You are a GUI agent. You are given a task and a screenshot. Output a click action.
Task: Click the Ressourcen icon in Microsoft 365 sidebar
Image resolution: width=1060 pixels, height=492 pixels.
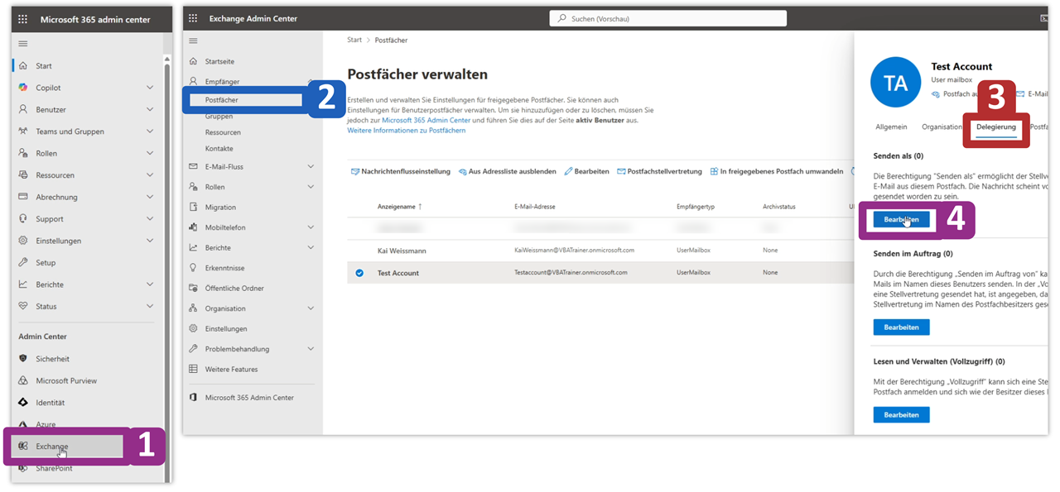pyautogui.click(x=23, y=175)
